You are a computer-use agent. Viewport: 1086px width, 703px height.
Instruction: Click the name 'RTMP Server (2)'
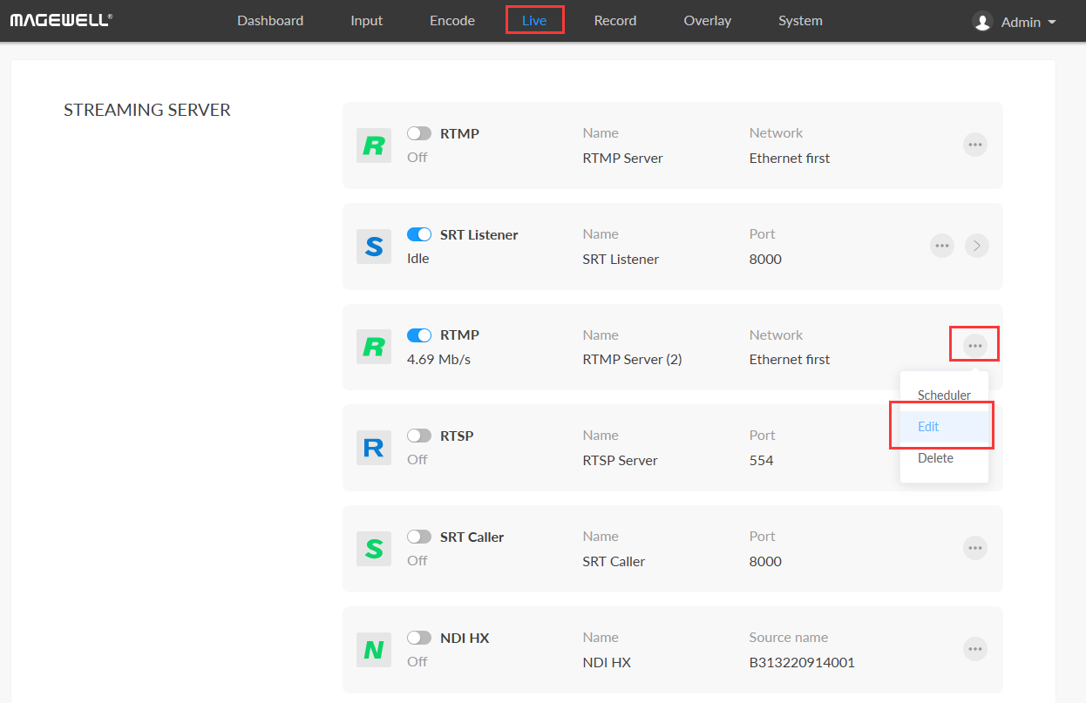pos(632,359)
